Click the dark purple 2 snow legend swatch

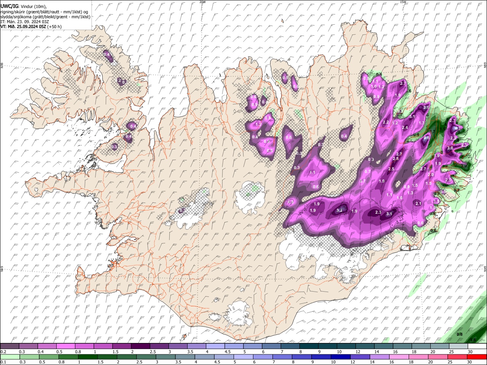140,346
